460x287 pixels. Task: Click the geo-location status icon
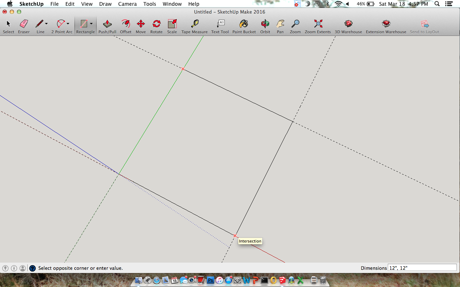5,268
